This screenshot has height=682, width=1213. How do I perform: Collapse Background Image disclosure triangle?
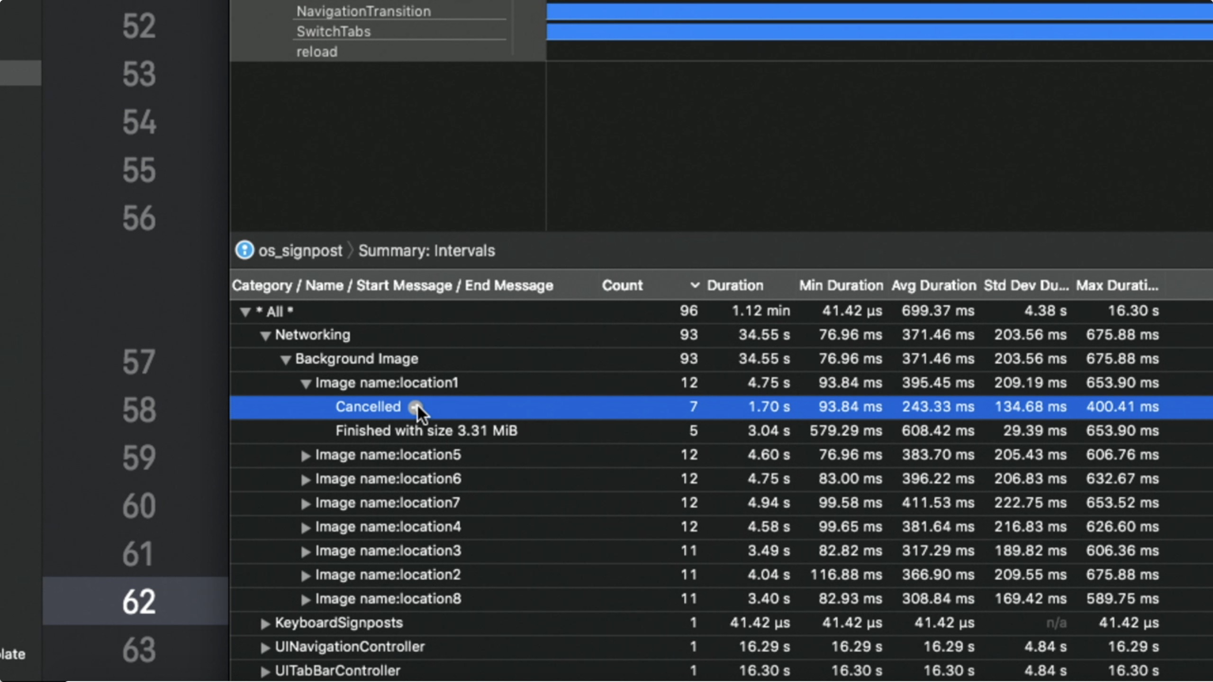(285, 360)
